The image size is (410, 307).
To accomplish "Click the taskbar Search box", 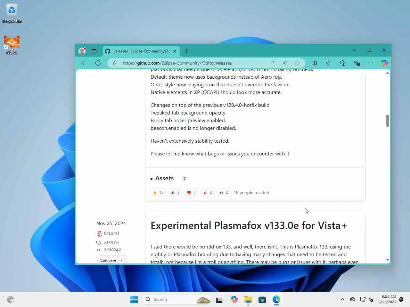I will (177, 299).
